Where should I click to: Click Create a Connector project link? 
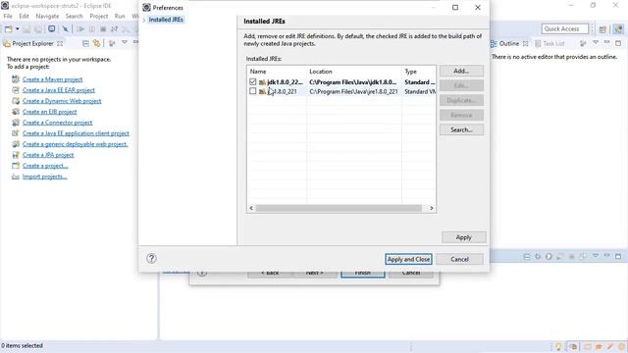(57, 123)
